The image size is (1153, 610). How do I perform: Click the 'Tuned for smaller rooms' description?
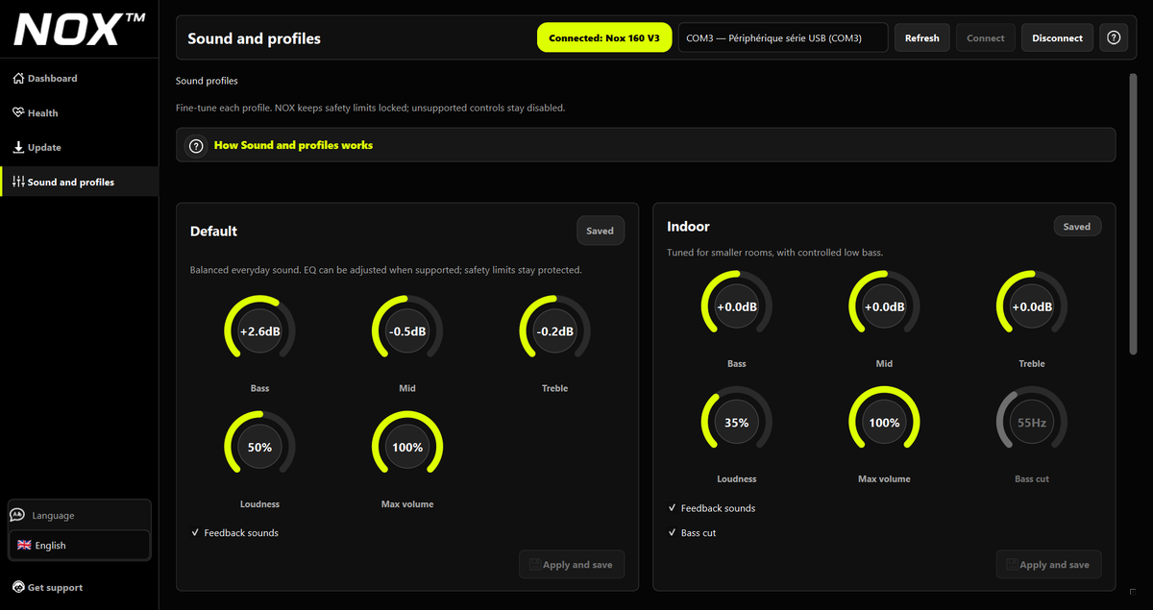tap(774, 253)
